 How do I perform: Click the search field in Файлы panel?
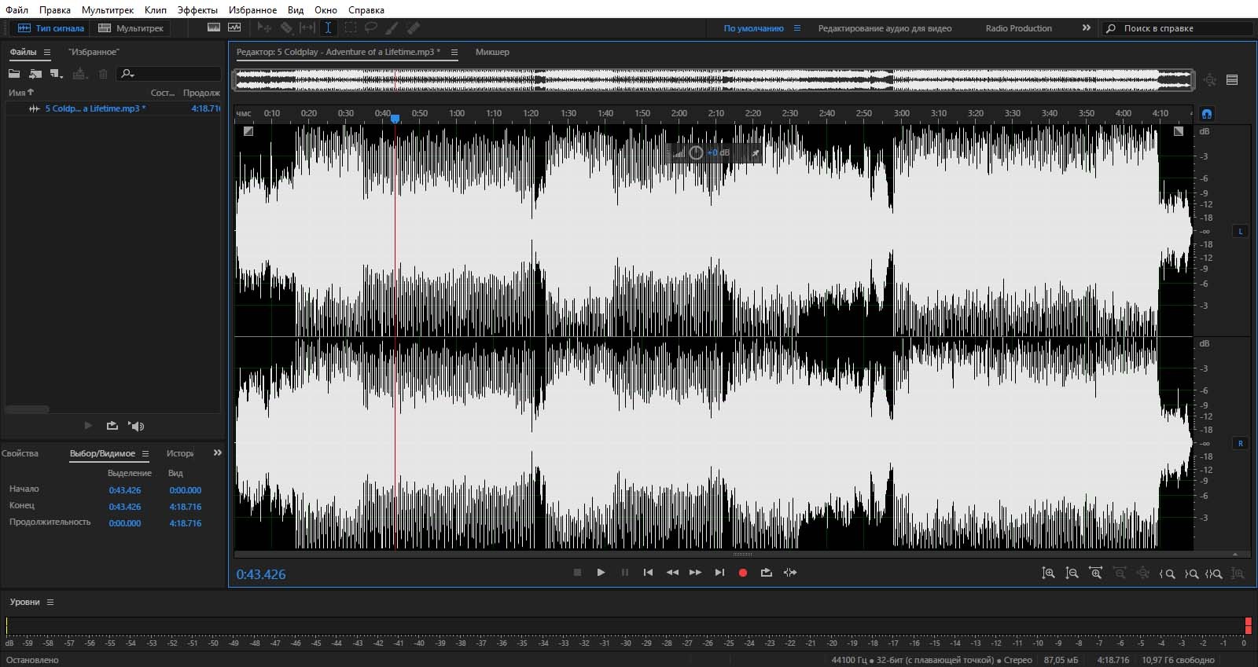[x=169, y=74]
